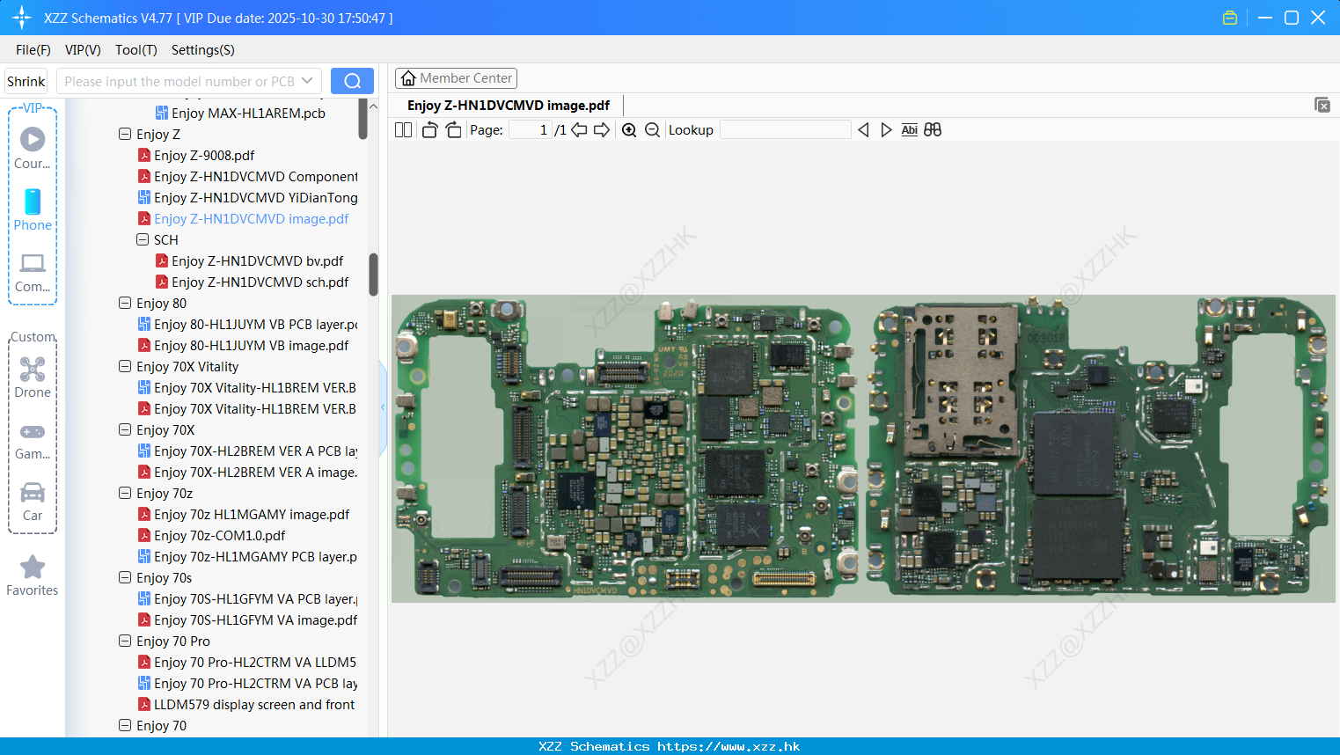Toggle the Abi text match option
Screen dimensions: 1340x755
910,130
